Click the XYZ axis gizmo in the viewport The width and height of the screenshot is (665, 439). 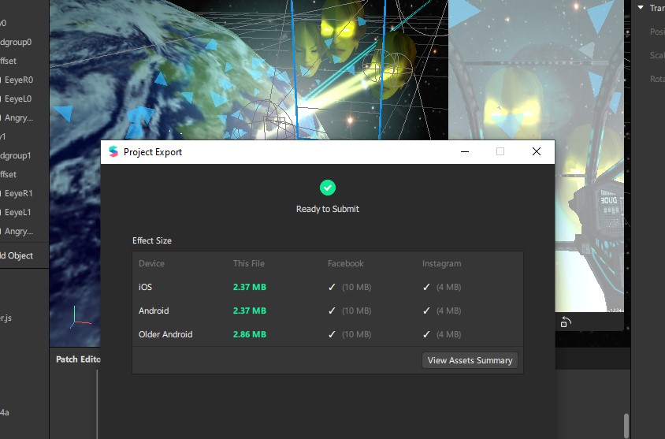point(80,318)
